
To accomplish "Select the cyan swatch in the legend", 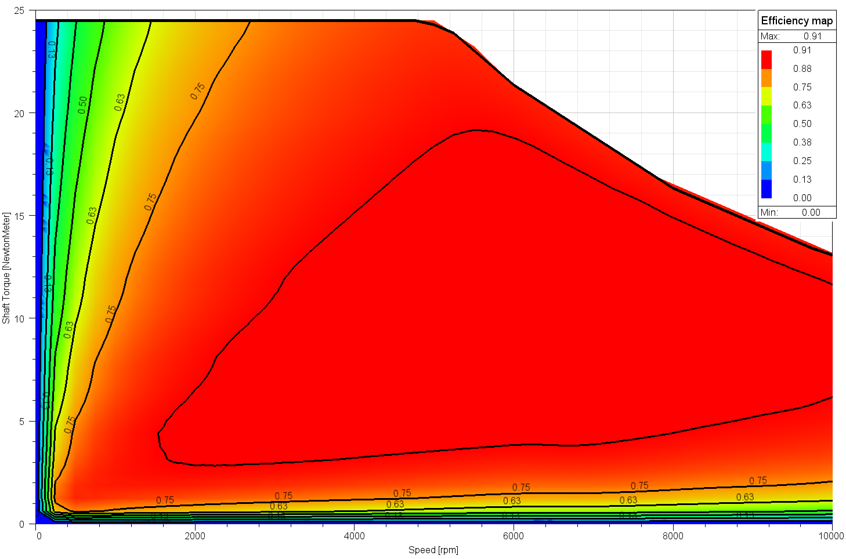I will click(766, 152).
